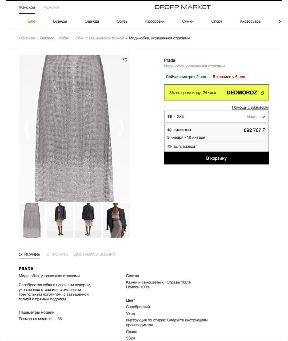Click the Одежда breadcrumb link

point(47,38)
